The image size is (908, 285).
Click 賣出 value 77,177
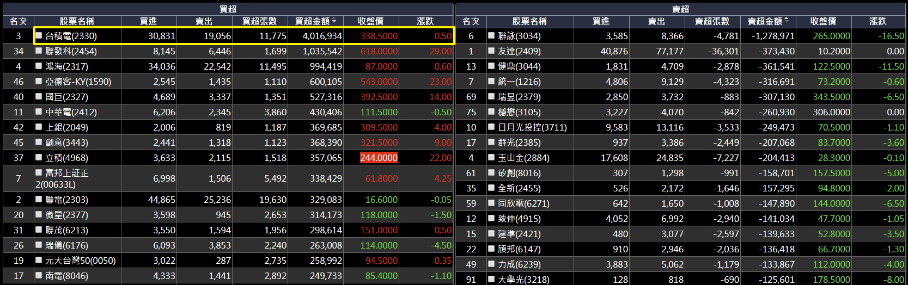tap(670, 51)
